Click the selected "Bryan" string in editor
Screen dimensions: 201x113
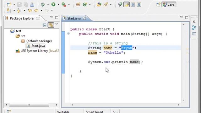(x=127, y=48)
